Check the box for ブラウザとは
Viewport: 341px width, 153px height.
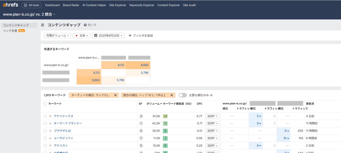pyautogui.click(x=45, y=131)
